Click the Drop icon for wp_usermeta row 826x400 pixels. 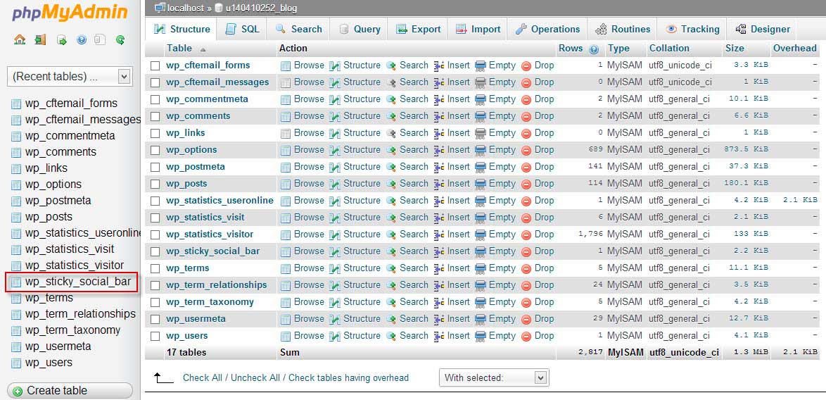point(526,319)
